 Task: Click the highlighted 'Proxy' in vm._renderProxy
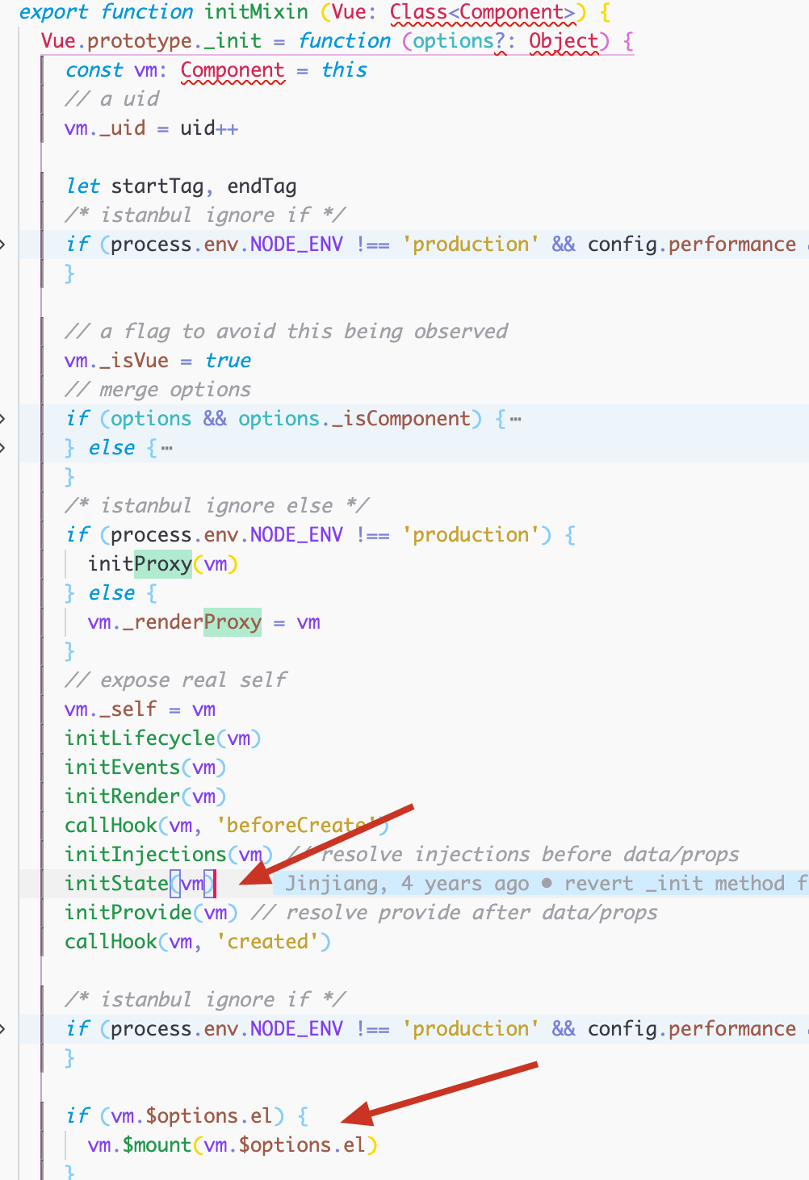point(233,622)
